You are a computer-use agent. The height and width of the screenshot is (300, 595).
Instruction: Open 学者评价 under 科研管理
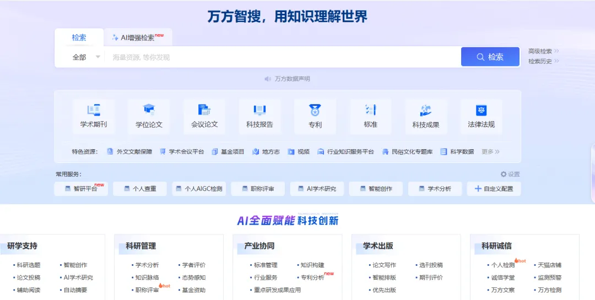pos(194,265)
